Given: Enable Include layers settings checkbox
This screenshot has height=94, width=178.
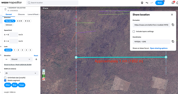Looking at the screenshot, I should pos(134,32).
